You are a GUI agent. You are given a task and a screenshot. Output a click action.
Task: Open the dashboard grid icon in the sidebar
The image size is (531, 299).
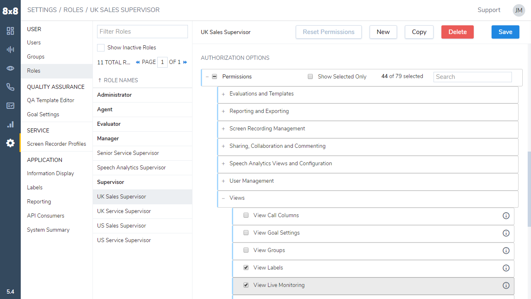10,31
